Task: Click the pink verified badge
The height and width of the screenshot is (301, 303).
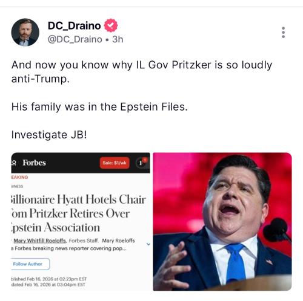Action: pyautogui.click(x=111, y=25)
